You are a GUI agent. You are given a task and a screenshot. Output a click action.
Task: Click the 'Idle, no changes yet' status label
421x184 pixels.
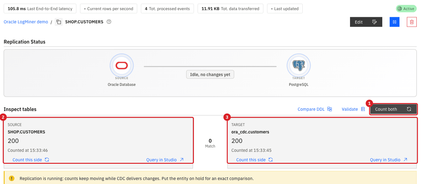click(210, 75)
